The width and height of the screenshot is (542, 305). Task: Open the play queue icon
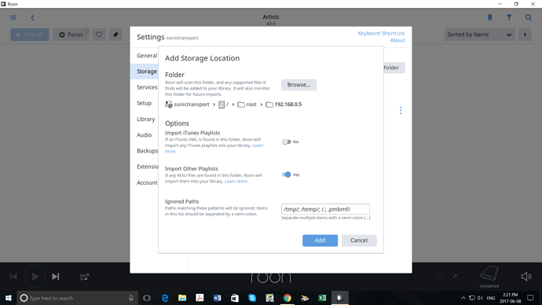click(84, 277)
